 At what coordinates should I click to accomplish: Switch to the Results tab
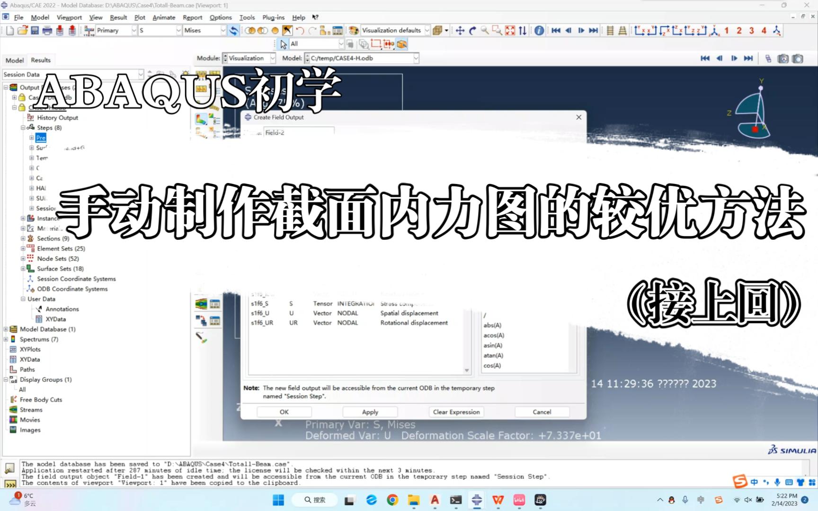pos(41,60)
